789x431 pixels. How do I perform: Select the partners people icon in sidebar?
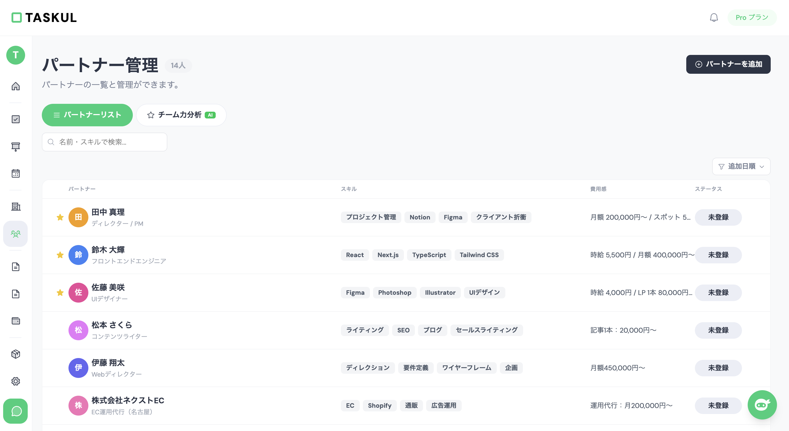pos(16,234)
